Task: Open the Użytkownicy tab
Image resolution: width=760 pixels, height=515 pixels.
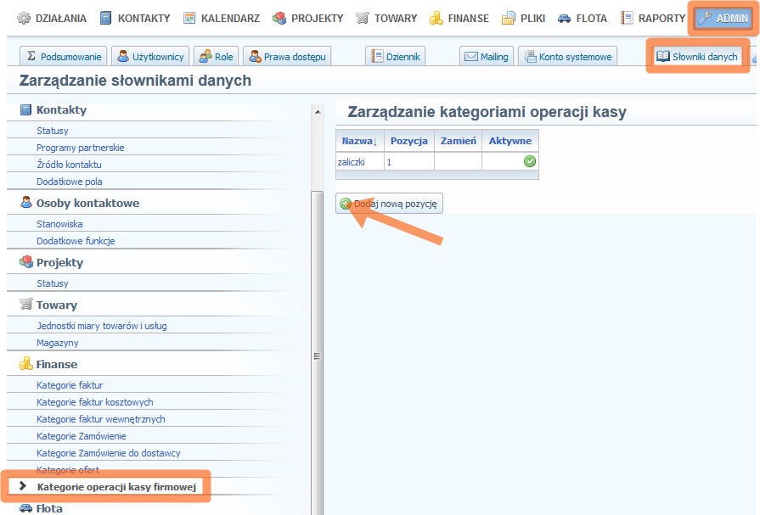Action: pos(151,57)
